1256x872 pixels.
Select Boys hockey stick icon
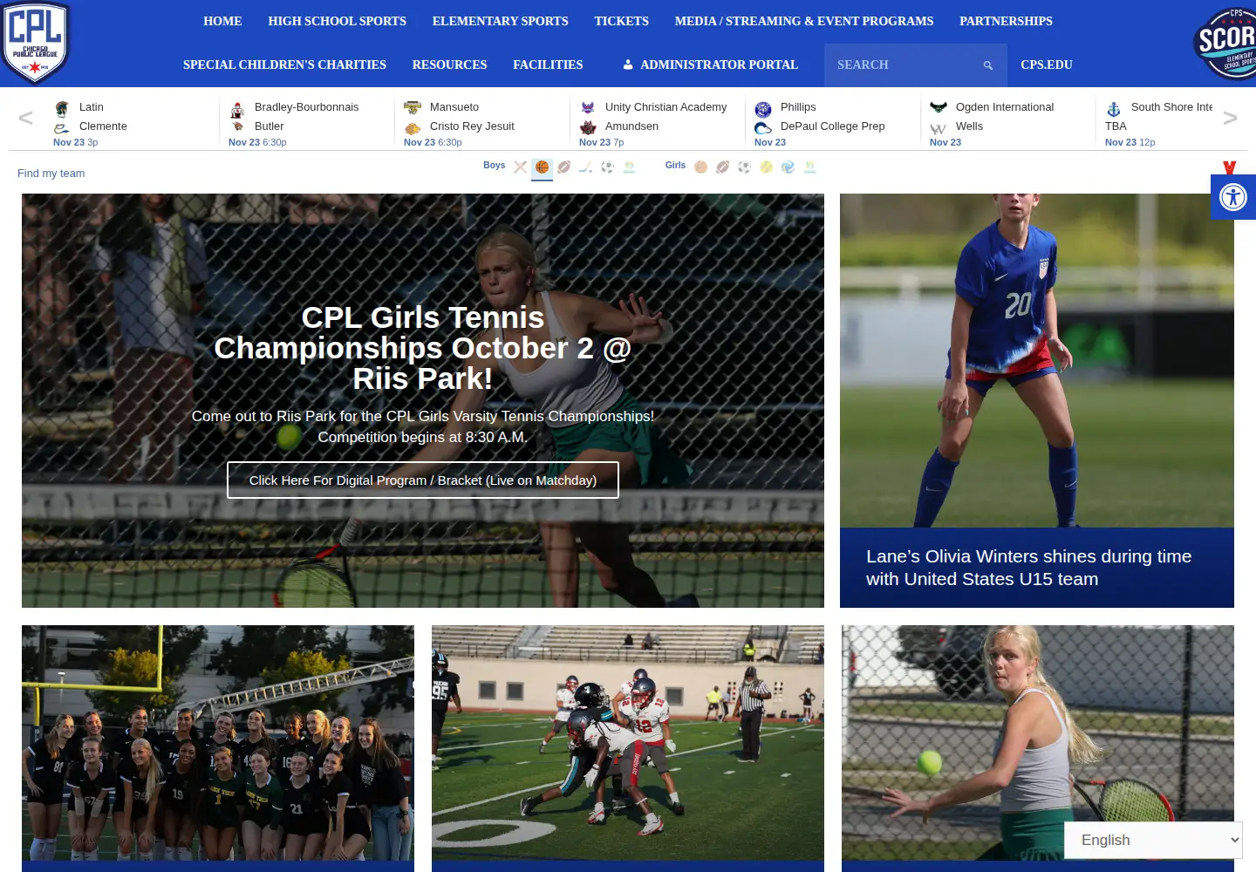pyautogui.click(x=585, y=167)
